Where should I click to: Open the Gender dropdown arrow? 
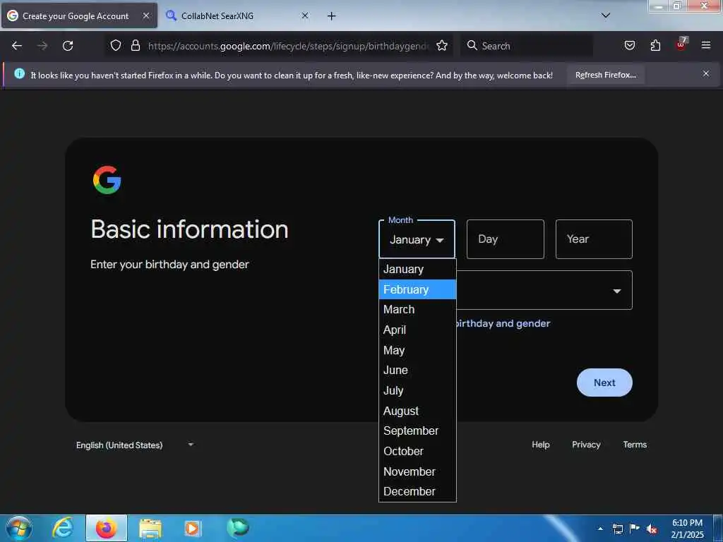616,291
